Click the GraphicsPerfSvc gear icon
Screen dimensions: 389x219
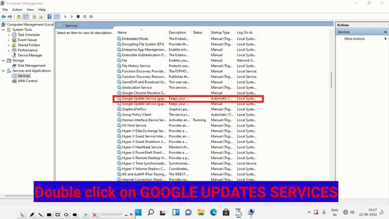(x=119, y=109)
